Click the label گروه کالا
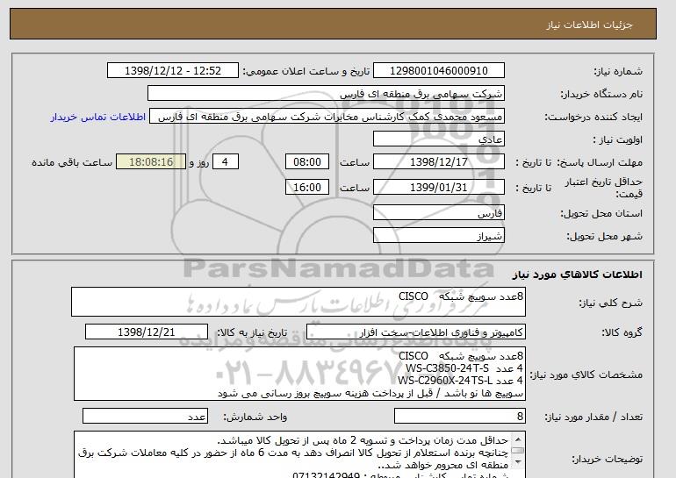 tap(622, 332)
